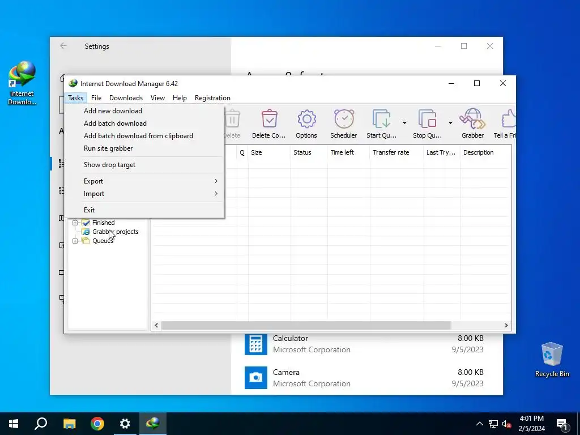
Task: Select Grabber projects in the tree
Action: [x=115, y=232]
